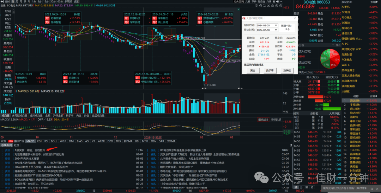
Task: Open 起始时间 date dropdown
Action: pyautogui.click(x=276, y=25)
